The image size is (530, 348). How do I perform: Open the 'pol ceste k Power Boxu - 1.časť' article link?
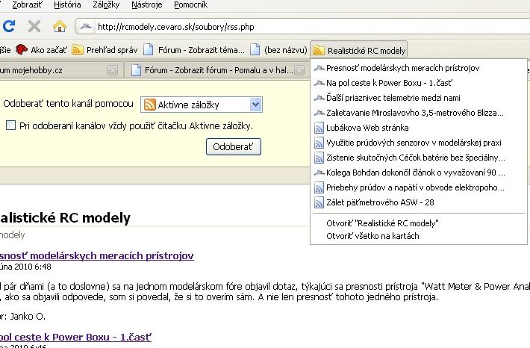(75, 338)
